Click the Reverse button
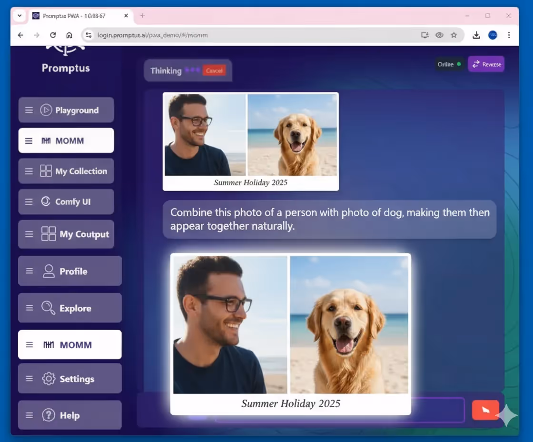 [486, 64]
